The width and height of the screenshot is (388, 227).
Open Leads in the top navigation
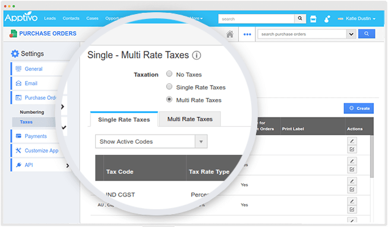pos(50,18)
